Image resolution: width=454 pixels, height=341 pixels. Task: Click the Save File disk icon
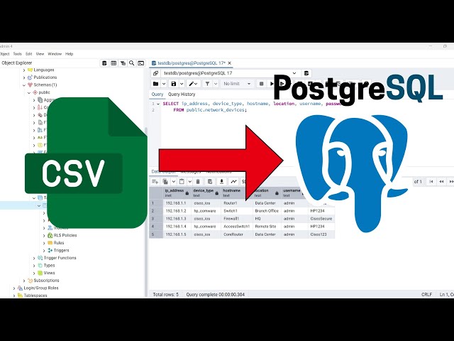click(174, 84)
